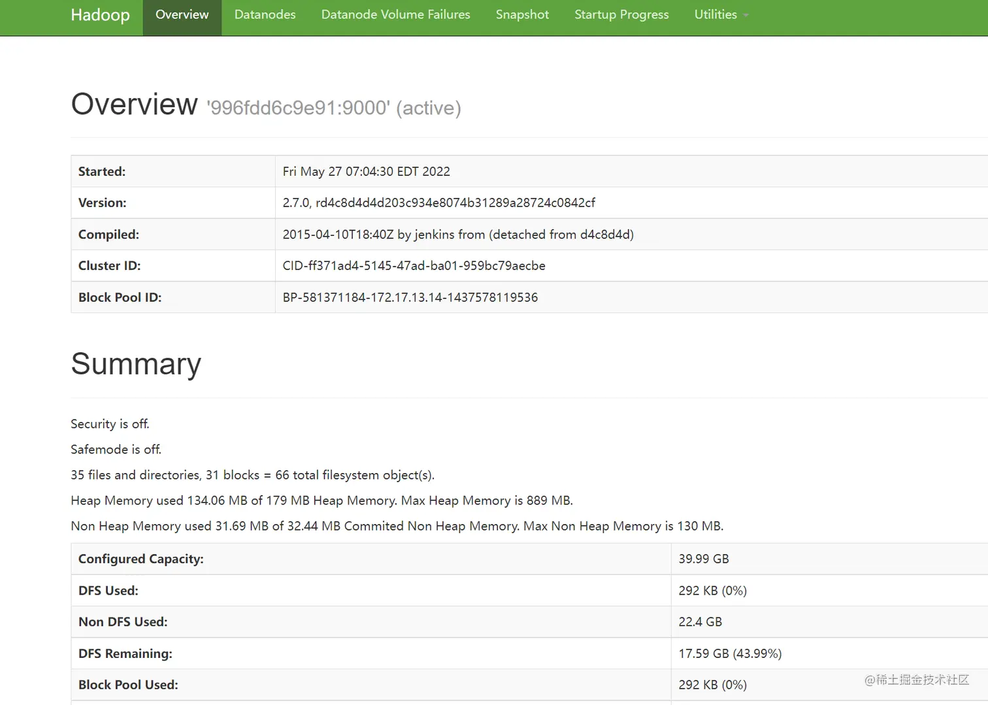Open the Snapshot tab
The height and width of the screenshot is (705, 988).
522,14
